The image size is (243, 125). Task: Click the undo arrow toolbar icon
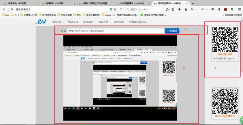(192, 9)
